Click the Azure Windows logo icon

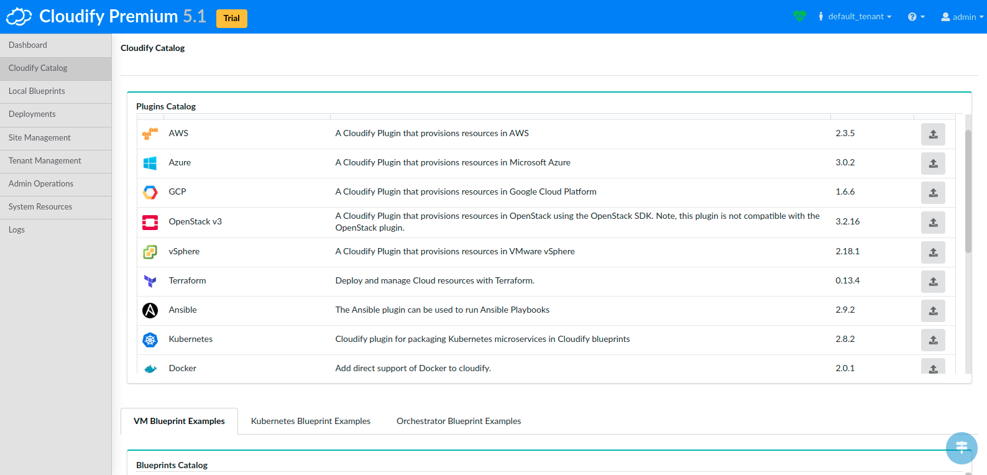[x=150, y=163]
